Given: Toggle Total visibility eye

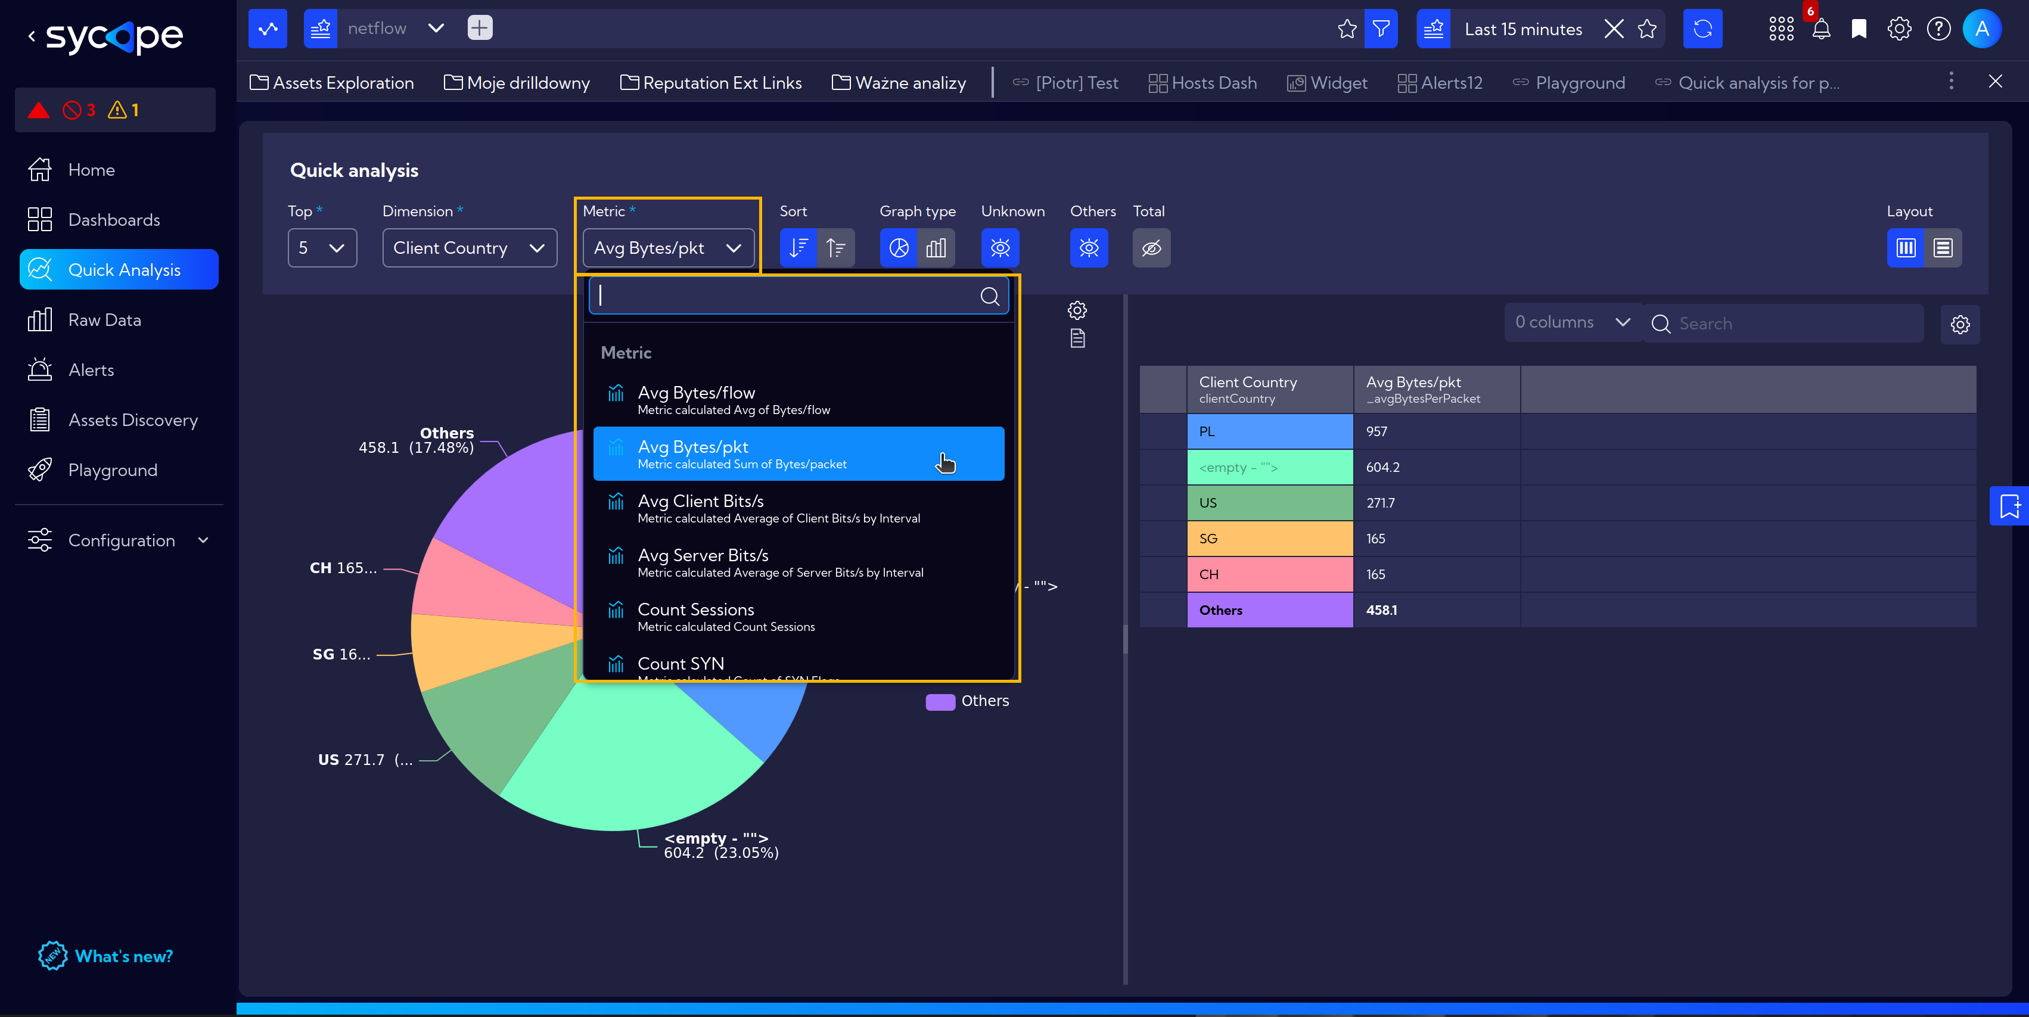Looking at the screenshot, I should (x=1151, y=248).
